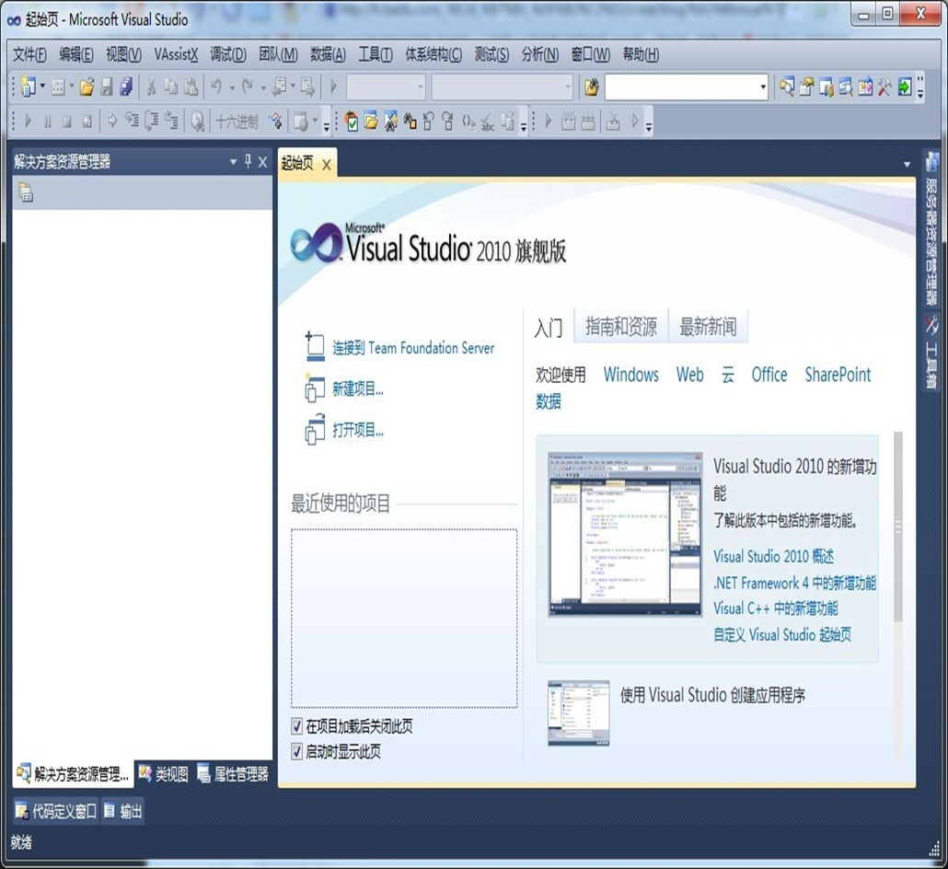This screenshot has width=948, height=869.
Task: Click the Cut scissors icon
Action: tap(152, 87)
